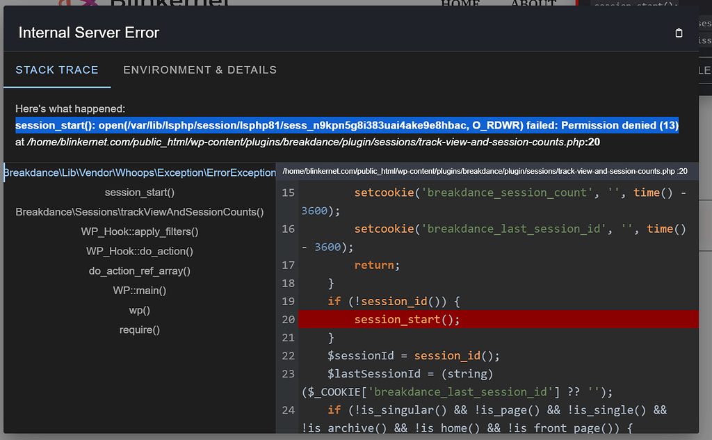Open the ABOUT navigation menu item
The height and width of the screenshot is (440, 712).
click(x=533, y=4)
